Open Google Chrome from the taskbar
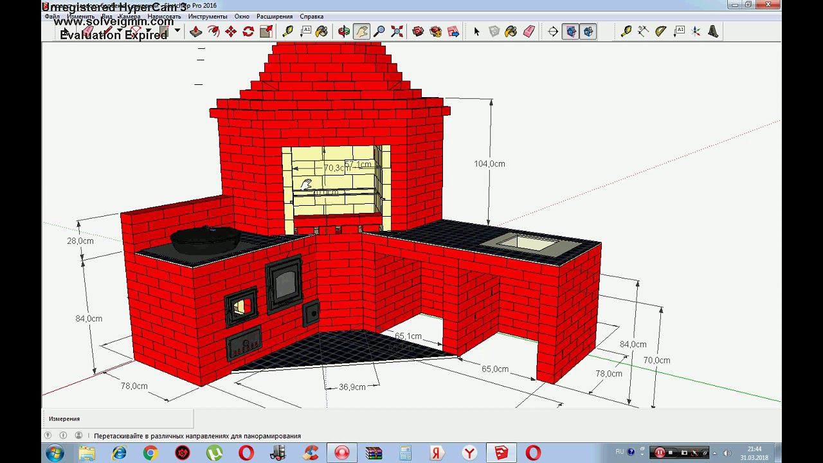823x463 pixels. click(150, 453)
